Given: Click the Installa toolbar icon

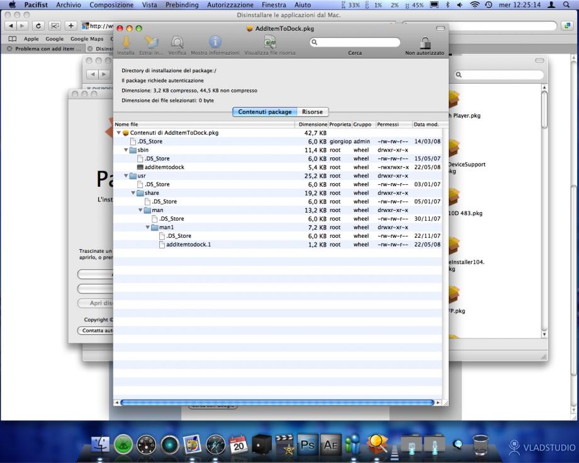Looking at the screenshot, I should click(126, 42).
